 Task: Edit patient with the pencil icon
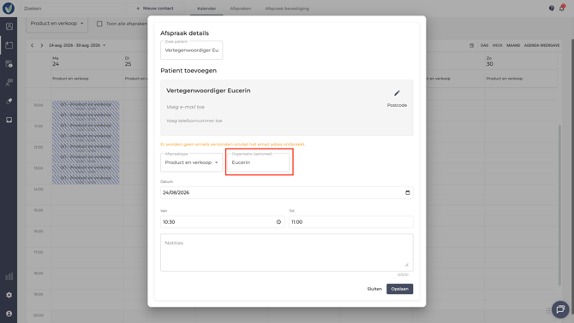397,93
